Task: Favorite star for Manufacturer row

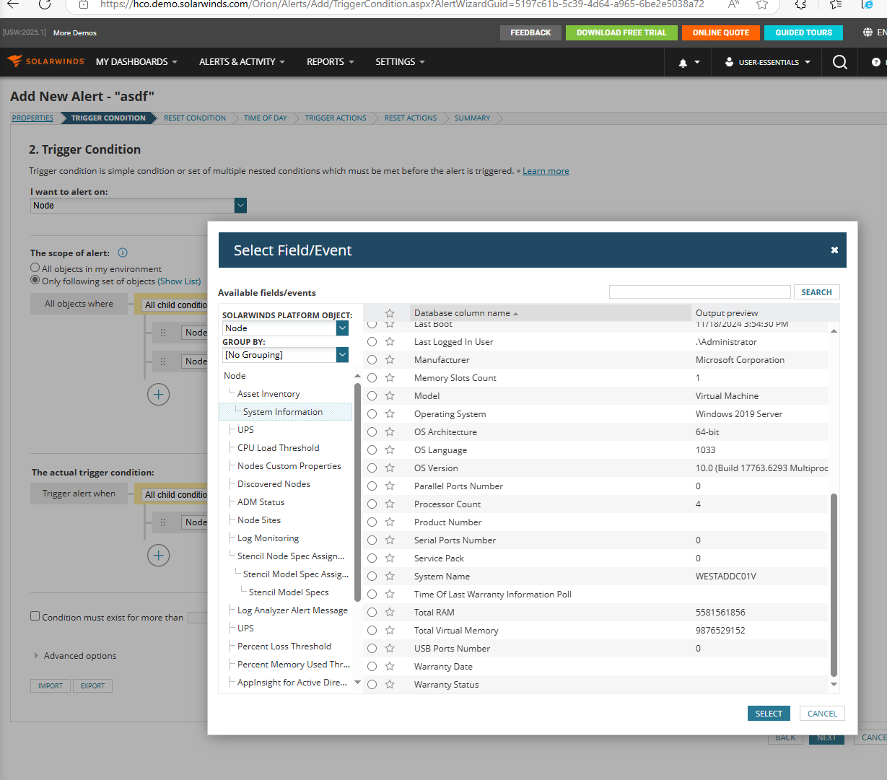Action: 390,359
